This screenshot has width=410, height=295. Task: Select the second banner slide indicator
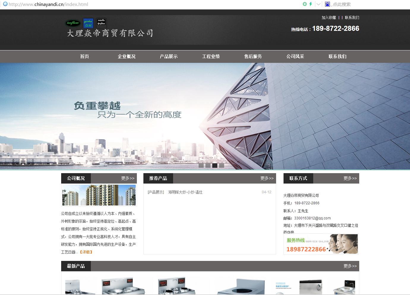208,165
